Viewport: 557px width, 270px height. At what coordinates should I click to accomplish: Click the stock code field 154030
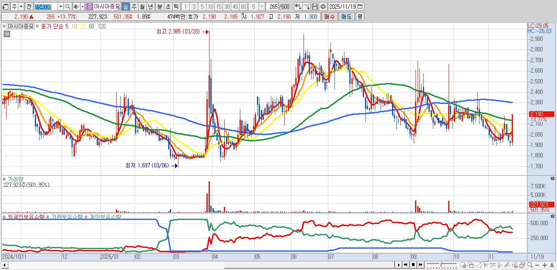coord(46,7)
